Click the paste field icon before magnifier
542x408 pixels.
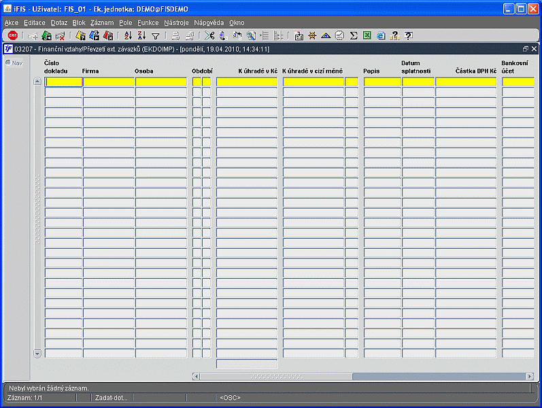[237, 35]
